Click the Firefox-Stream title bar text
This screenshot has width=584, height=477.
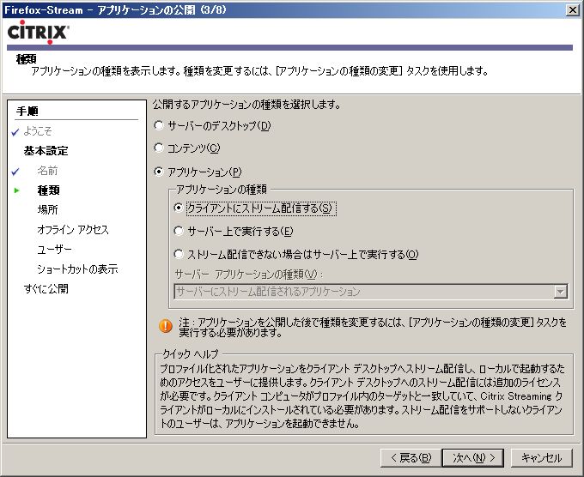pos(115,9)
